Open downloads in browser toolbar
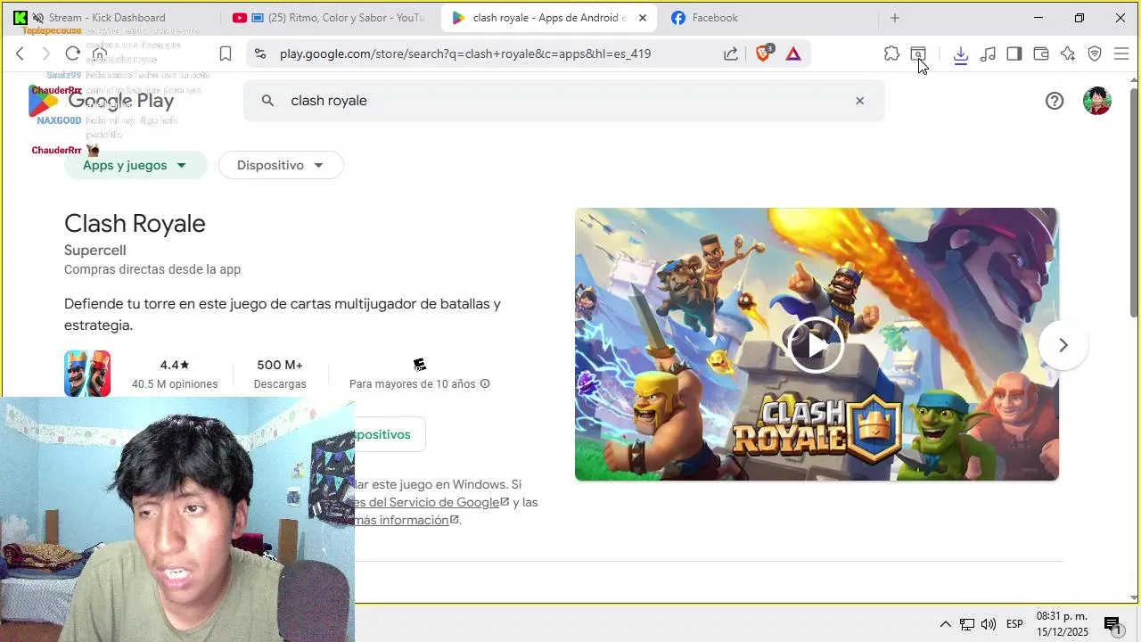The image size is (1141, 642). [961, 54]
